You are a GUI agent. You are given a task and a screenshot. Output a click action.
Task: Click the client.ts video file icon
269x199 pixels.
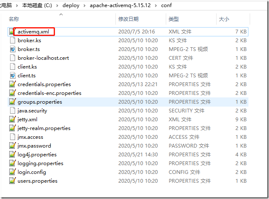13,76
